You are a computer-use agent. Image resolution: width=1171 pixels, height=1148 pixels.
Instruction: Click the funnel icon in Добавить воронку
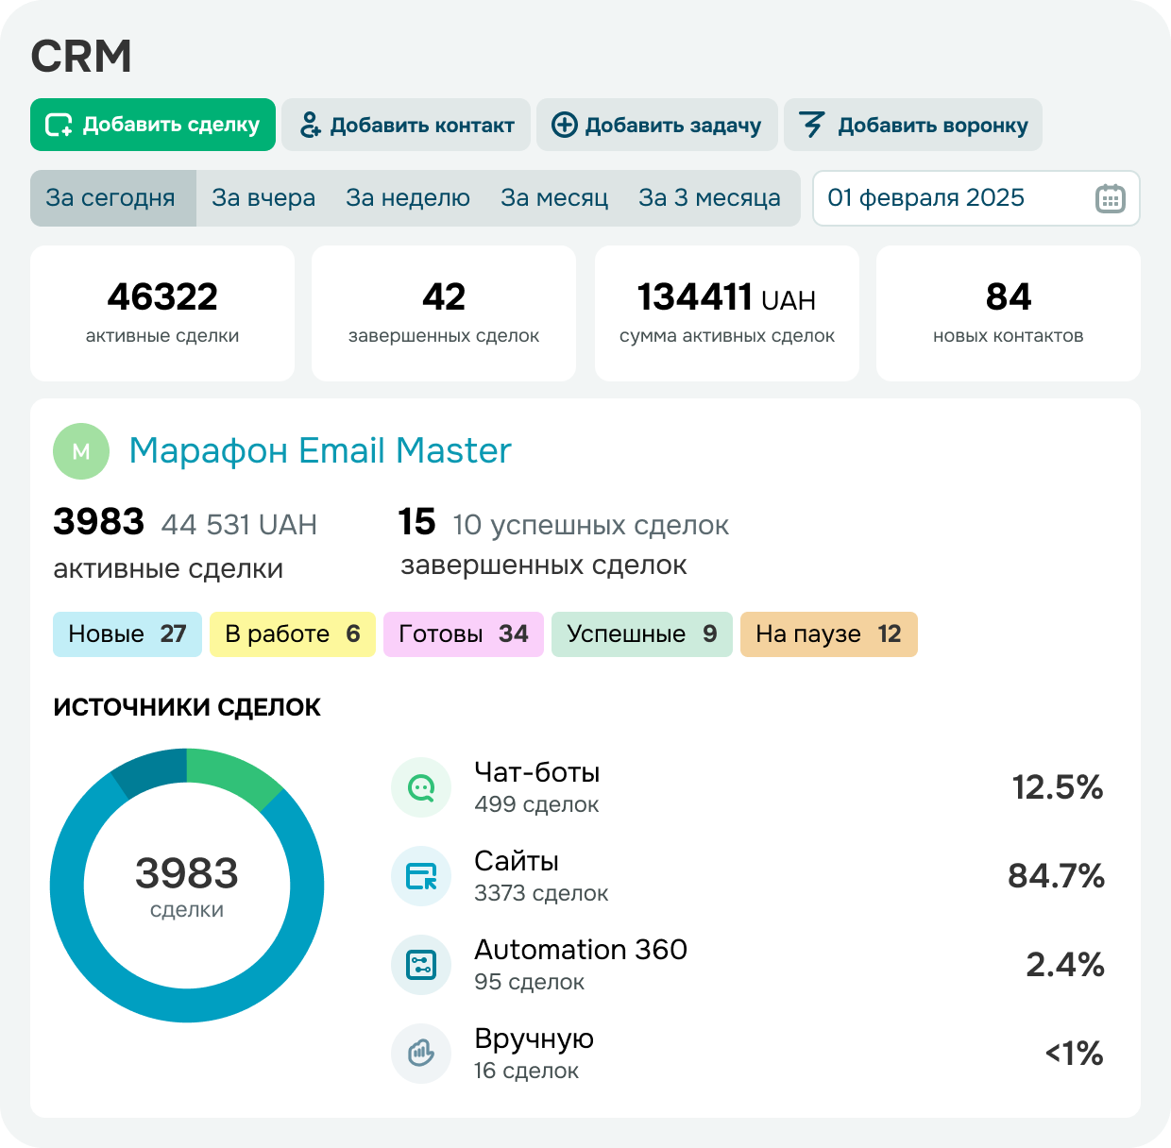click(x=812, y=124)
